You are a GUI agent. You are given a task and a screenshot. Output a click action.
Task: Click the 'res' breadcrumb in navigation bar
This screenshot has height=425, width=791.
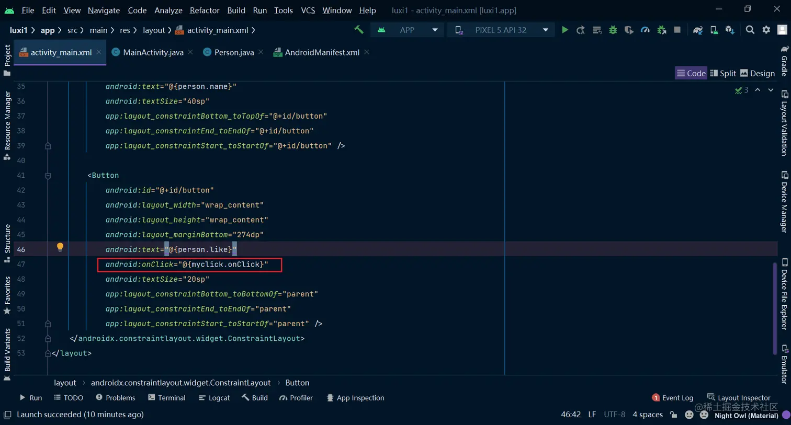[125, 30]
